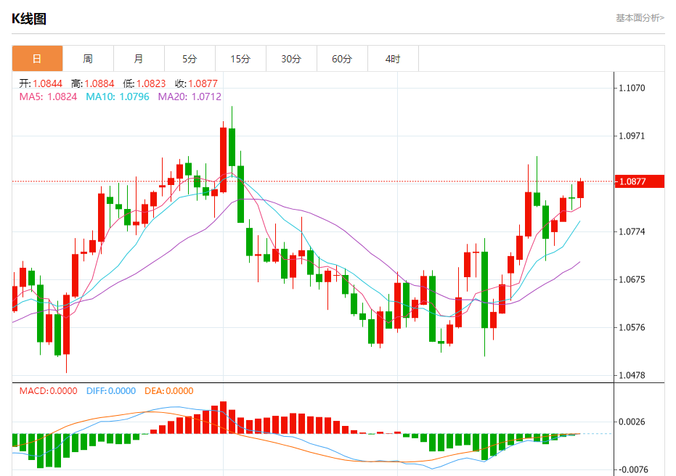Click the MA10 1.0796 indicator label
The image size is (676, 476).
pos(118,97)
